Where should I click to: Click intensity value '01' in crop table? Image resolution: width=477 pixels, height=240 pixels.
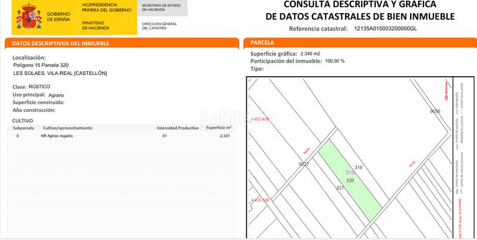(165, 136)
